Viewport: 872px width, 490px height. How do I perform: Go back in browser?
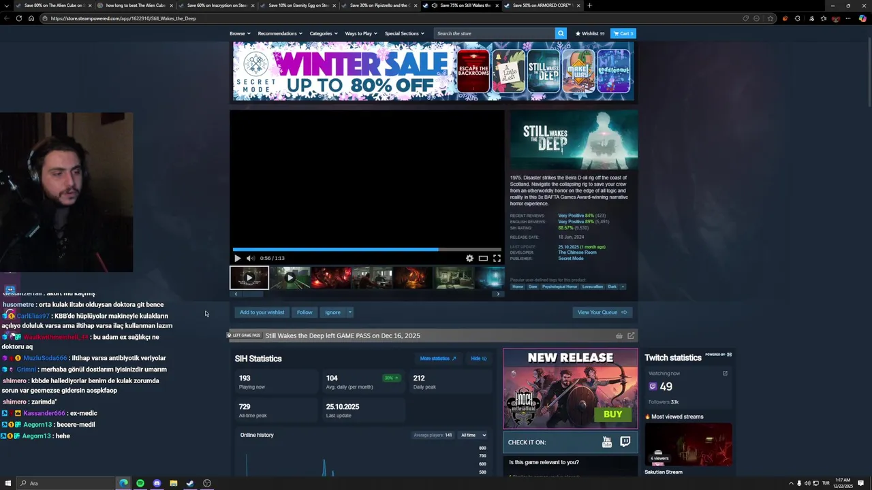point(6,18)
